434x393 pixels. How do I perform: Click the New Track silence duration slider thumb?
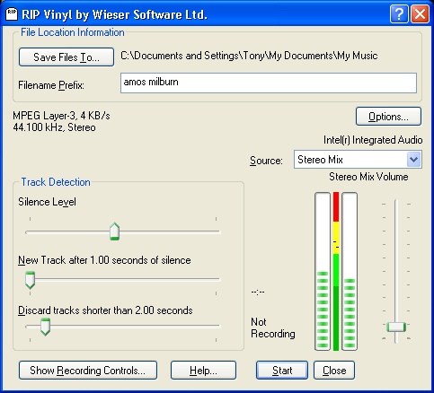coord(30,280)
